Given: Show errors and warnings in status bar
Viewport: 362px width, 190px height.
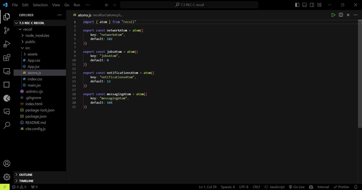Looking at the screenshot, I should click(19, 187).
